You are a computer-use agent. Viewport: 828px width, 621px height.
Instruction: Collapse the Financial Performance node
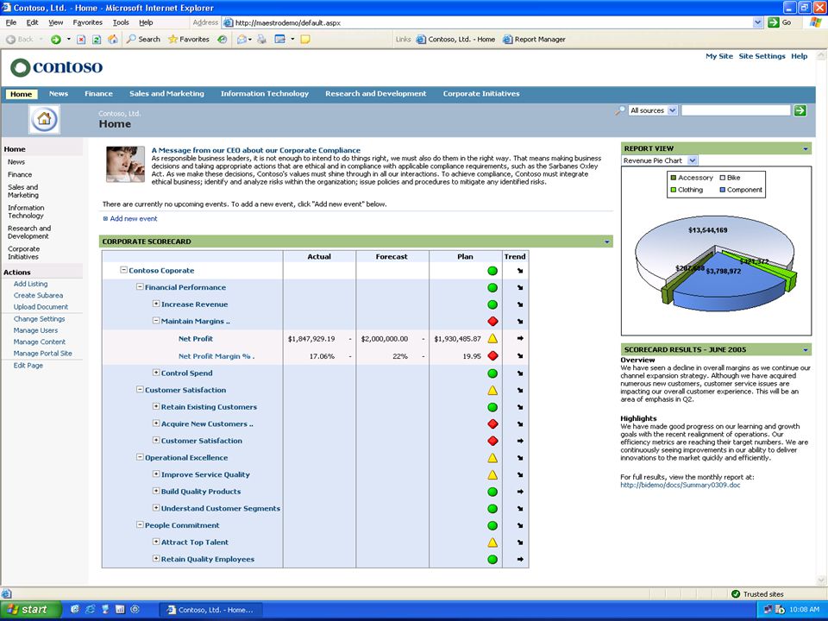(140, 286)
